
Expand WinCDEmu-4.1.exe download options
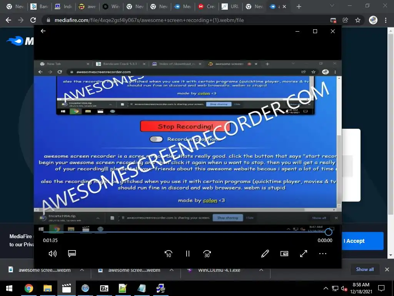coord(261,270)
